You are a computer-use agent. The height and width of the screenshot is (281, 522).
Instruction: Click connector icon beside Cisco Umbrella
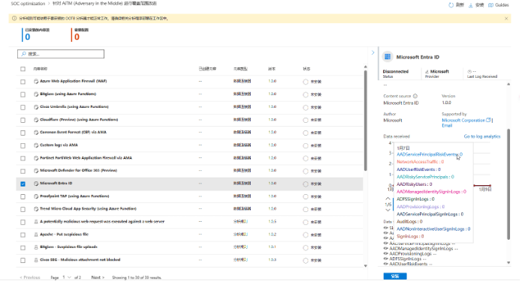tap(36, 107)
